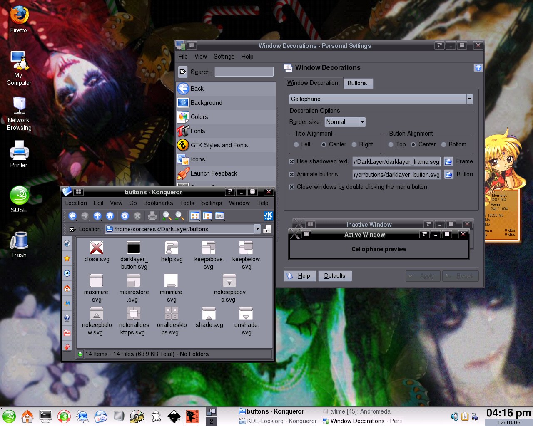
Task: Click the Printer desktop icon
Action: click(19, 155)
